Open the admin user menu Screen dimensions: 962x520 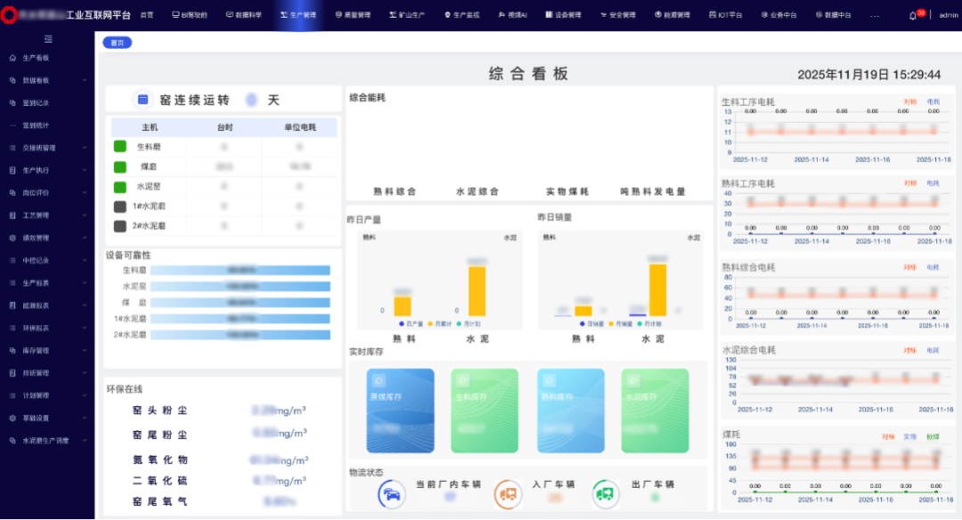948,15
